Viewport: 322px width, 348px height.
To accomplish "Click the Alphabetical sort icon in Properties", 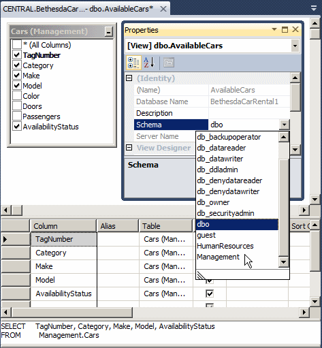I will (149, 63).
